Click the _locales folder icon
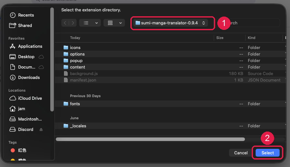Viewport: 290px width, 167px height. (66, 126)
